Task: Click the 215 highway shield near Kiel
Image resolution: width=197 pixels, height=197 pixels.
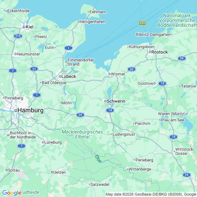Action: pyautogui.click(x=18, y=36)
